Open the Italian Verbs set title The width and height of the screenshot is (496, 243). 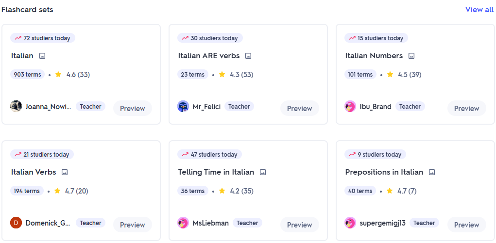click(x=34, y=172)
